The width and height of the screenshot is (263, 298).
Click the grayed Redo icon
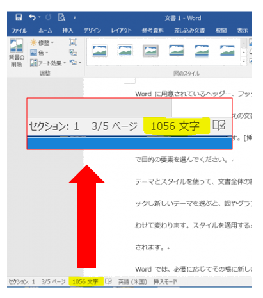coord(49,17)
